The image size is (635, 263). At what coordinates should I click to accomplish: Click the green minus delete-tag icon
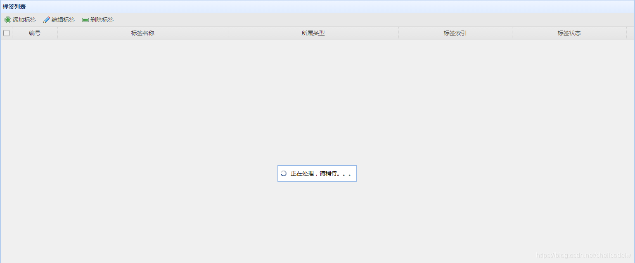(x=85, y=20)
